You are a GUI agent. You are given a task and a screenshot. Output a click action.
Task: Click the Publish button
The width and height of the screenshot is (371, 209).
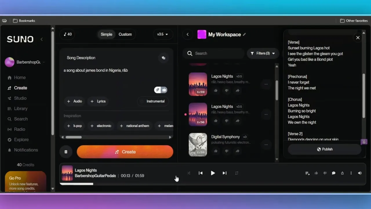(325, 149)
